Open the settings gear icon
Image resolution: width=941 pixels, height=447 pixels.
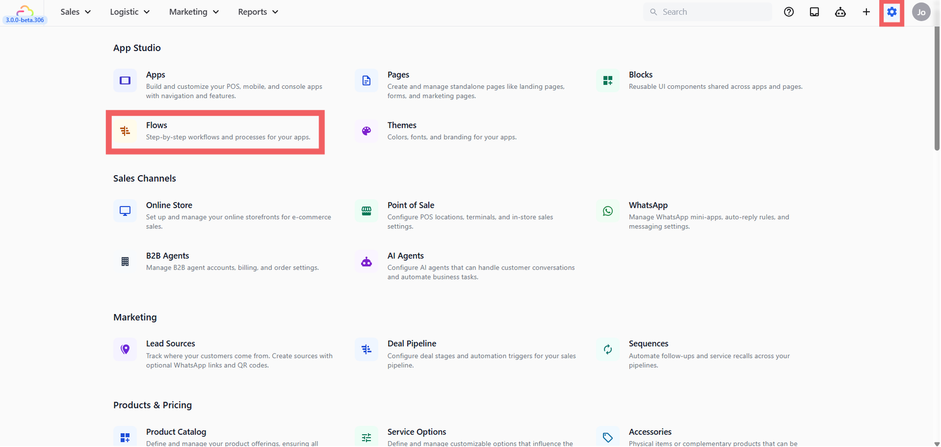coord(892,12)
